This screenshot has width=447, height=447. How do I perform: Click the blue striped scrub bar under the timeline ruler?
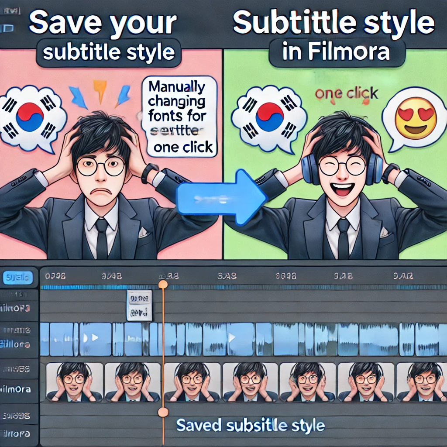click(x=244, y=287)
